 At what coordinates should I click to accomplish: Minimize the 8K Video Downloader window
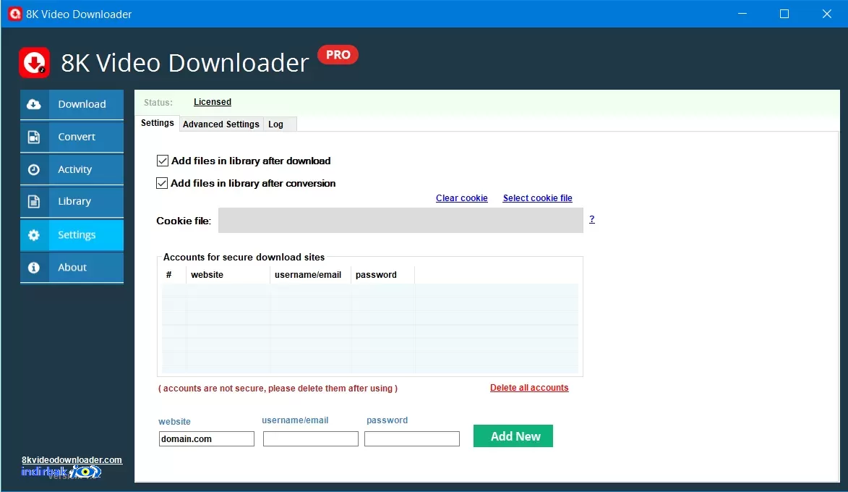[742, 14]
